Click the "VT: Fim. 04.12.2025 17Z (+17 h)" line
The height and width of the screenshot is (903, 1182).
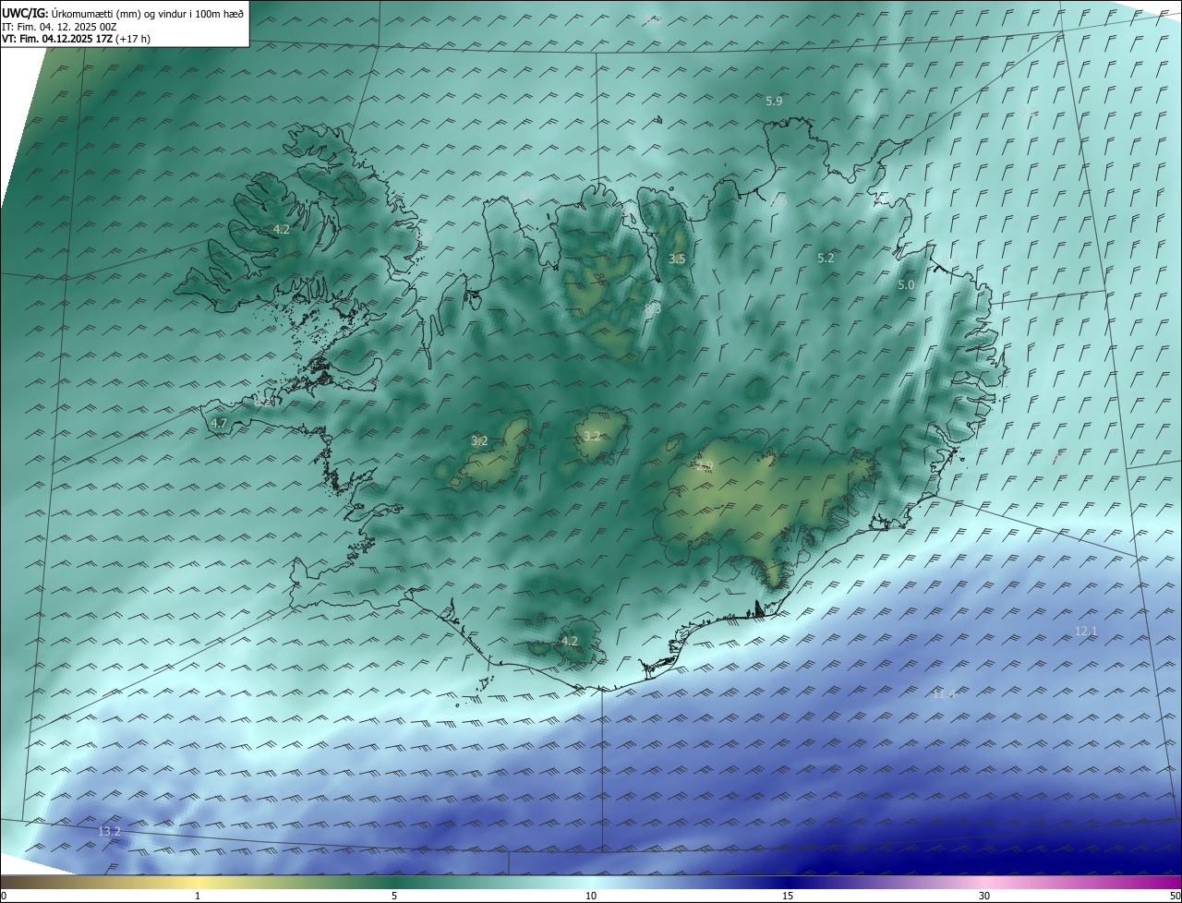point(77,39)
